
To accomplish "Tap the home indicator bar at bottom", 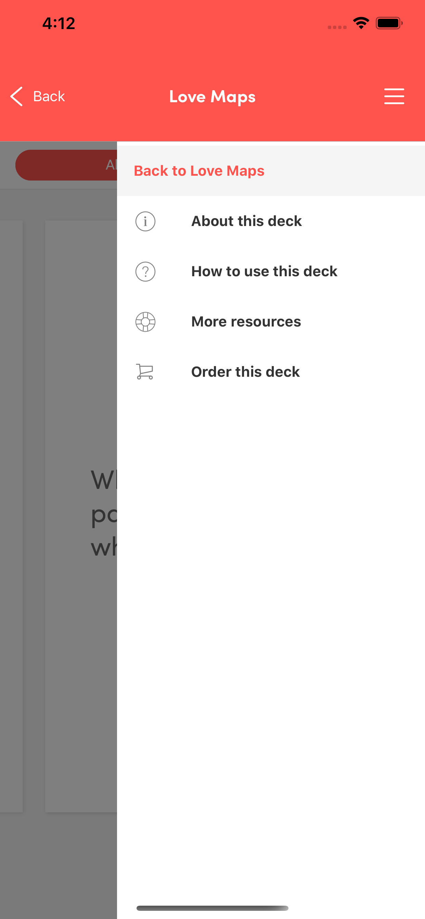I will [212, 908].
